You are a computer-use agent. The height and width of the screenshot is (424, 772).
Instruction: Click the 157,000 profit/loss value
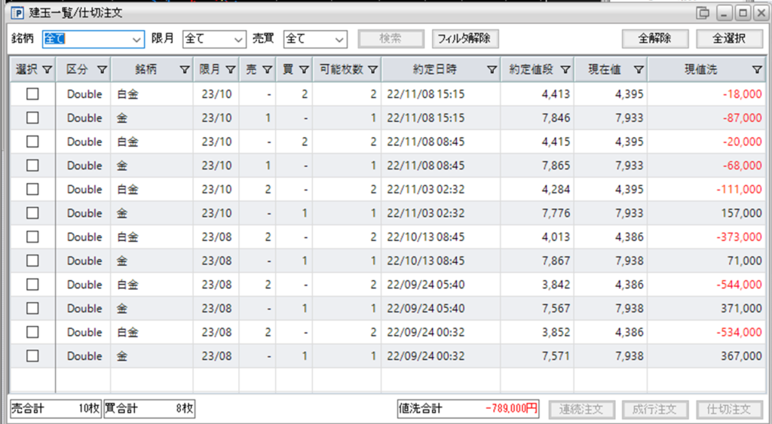[741, 213]
